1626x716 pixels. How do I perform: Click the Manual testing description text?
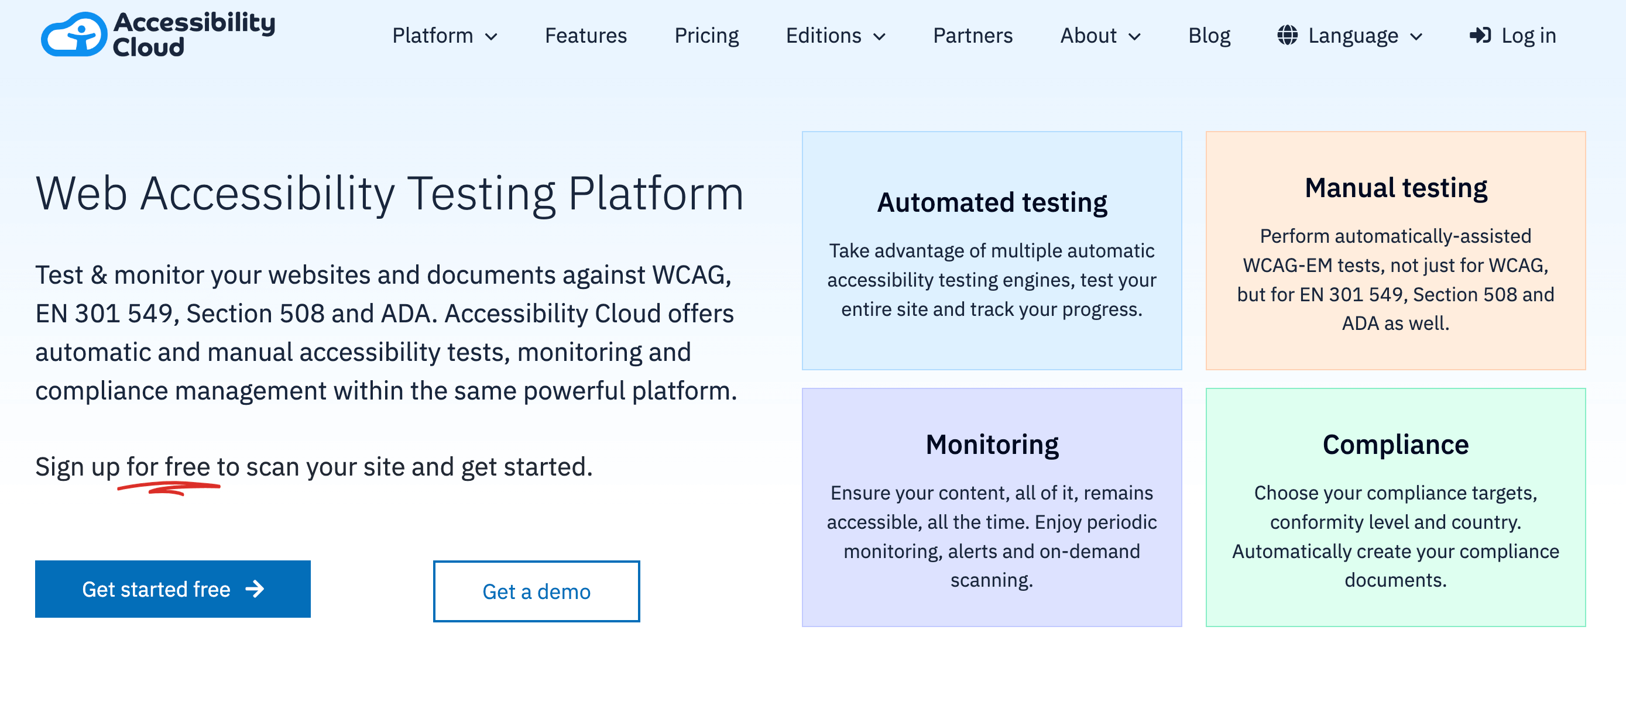1395,280
